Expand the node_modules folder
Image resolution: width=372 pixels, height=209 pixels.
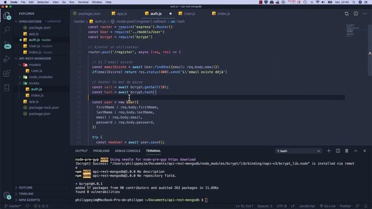tap(41, 77)
